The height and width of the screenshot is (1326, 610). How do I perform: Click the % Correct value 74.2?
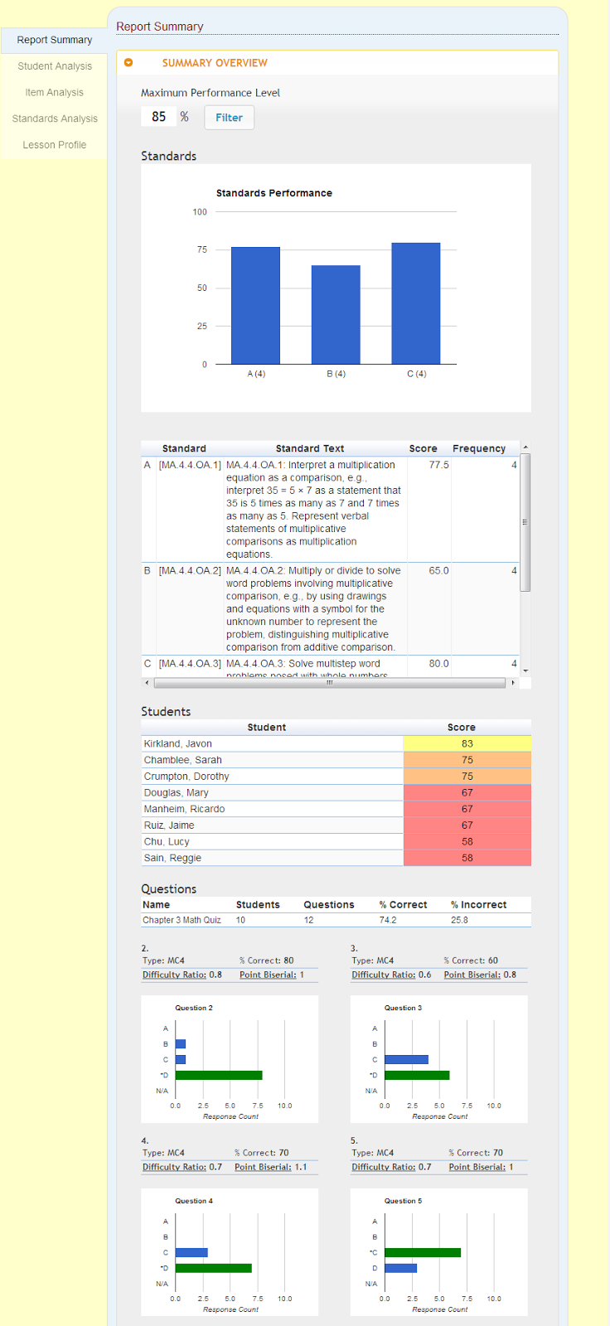pyautogui.click(x=388, y=920)
